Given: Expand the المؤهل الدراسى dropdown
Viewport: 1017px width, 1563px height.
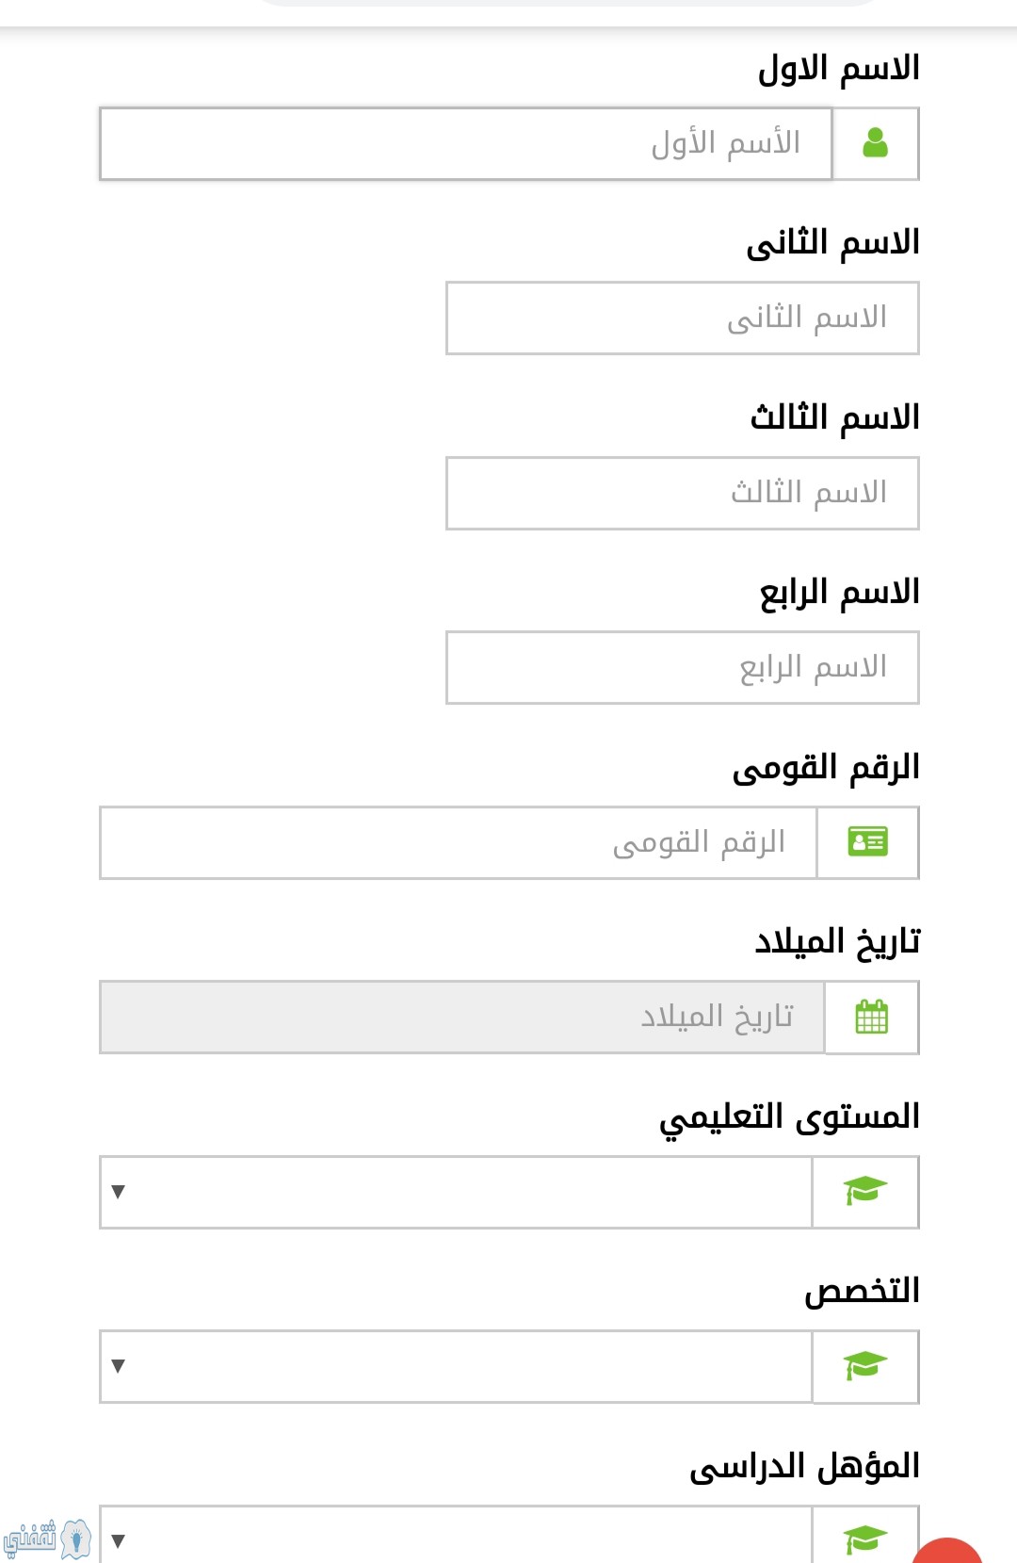Looking at the screenshot, I should (456, 1535).
